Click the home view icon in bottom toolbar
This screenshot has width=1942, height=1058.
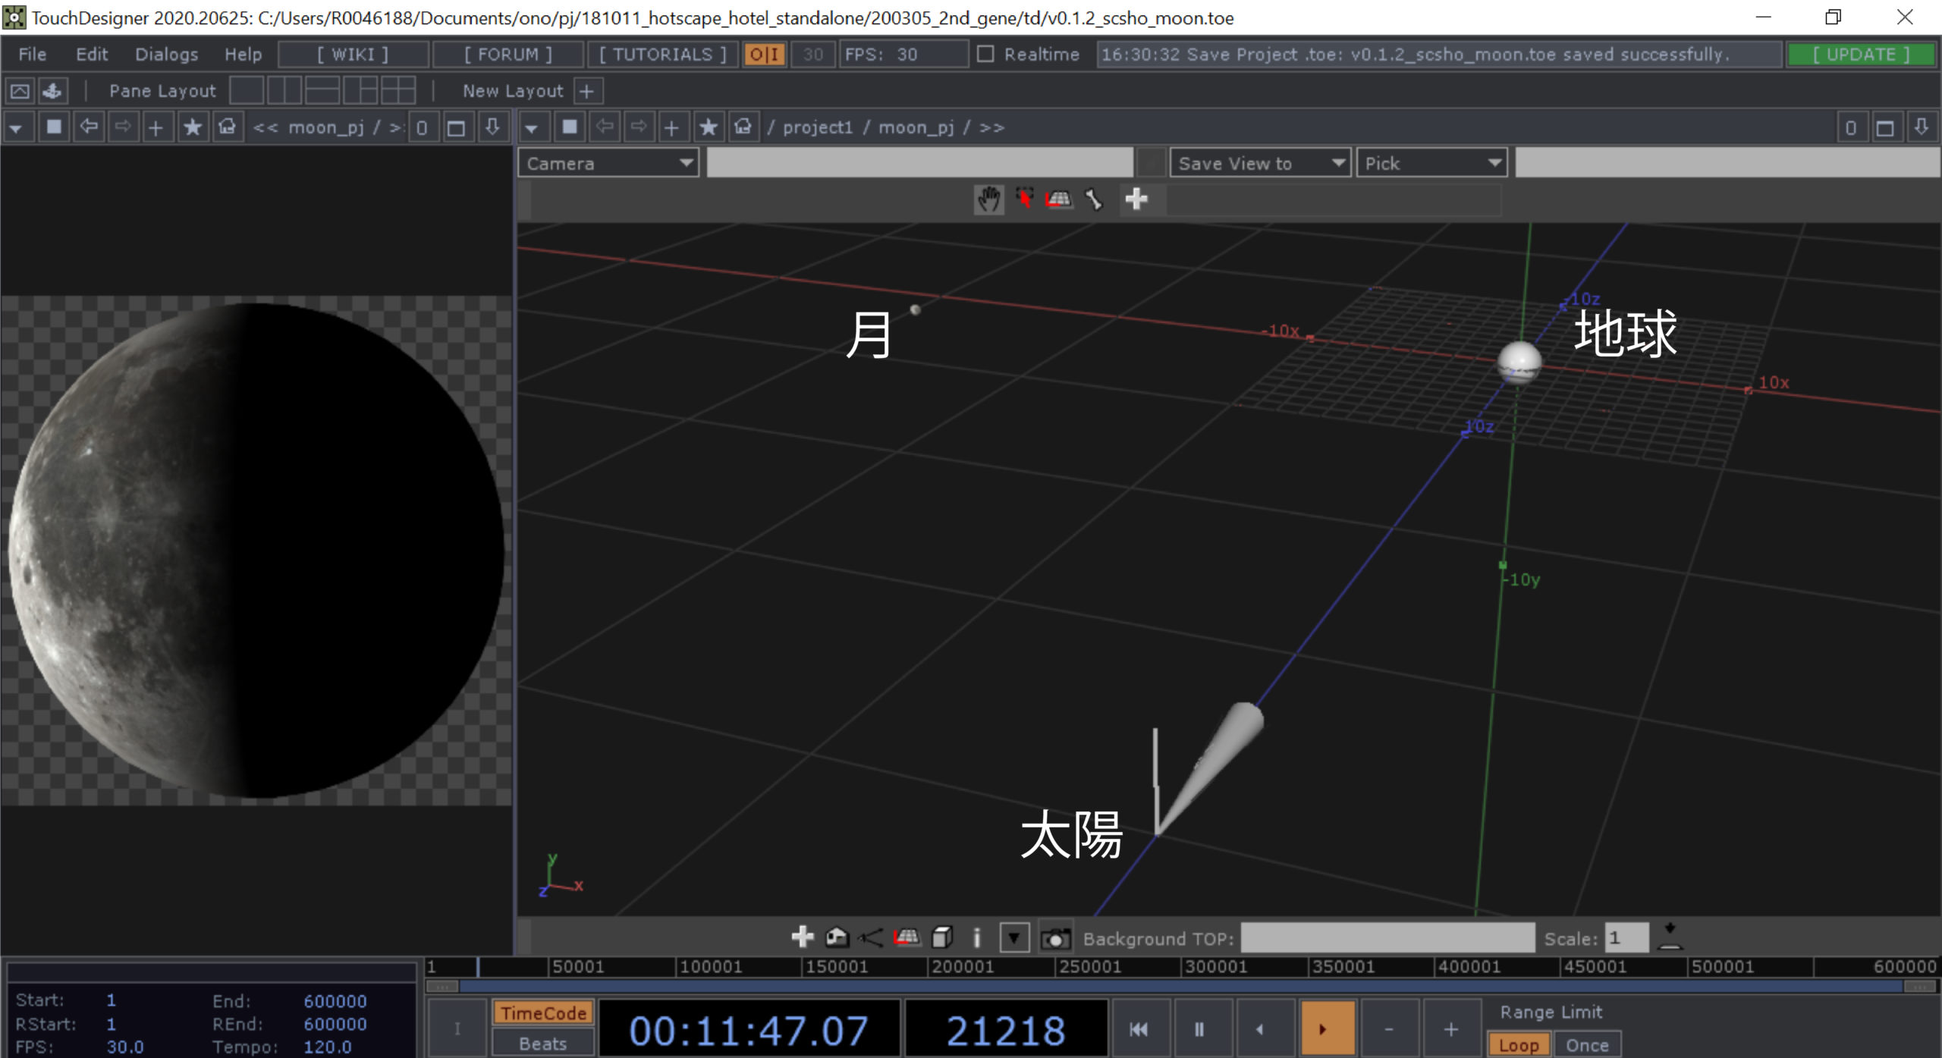[837, 938]
